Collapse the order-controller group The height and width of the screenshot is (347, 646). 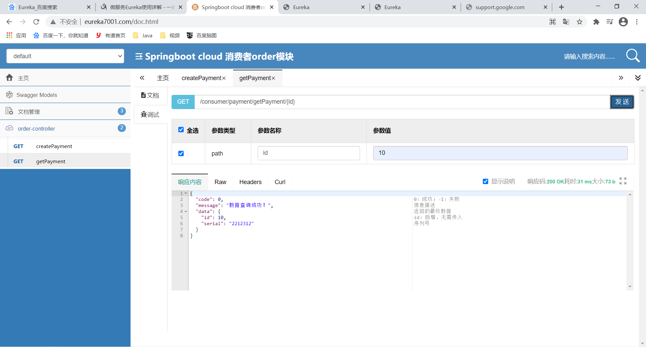pyautogui.click(x=65, y=128)
